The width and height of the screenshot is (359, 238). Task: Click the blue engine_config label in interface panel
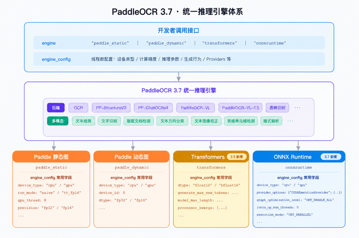click(56, 59)
